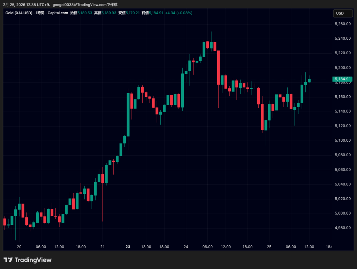Click the 5,040.00 price axis label
The width and height of the screenshot is (357, 269).
(342, 184)
